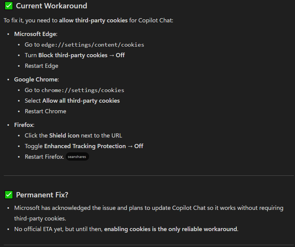
Task: Open the seanshares source citation chip
Action: [x=77, y=156]
